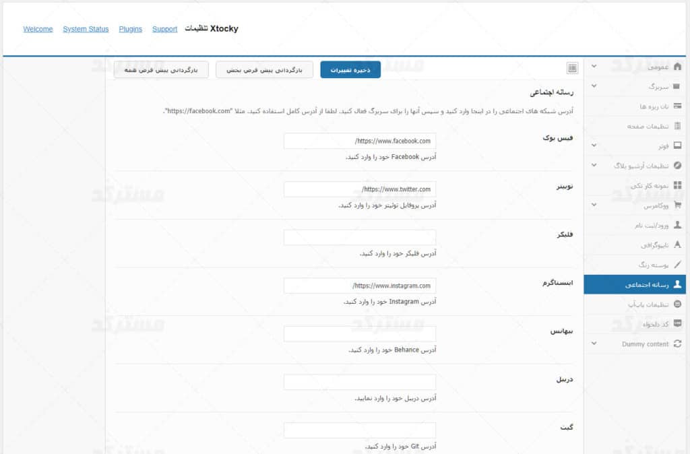The image size is (690, 454).
Task: Click the Xtocky تنظیمات page title
Action: (x=211, y=28)
